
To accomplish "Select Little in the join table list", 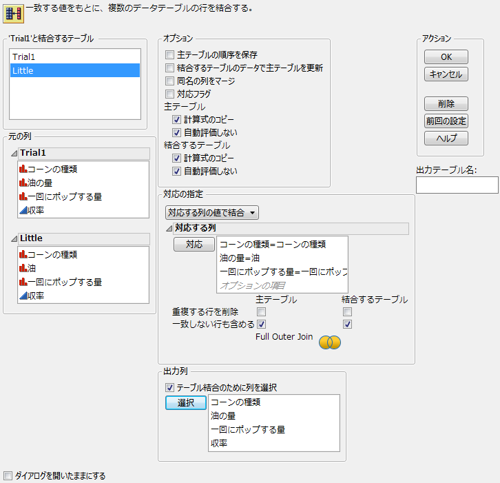I will (75, 70).
